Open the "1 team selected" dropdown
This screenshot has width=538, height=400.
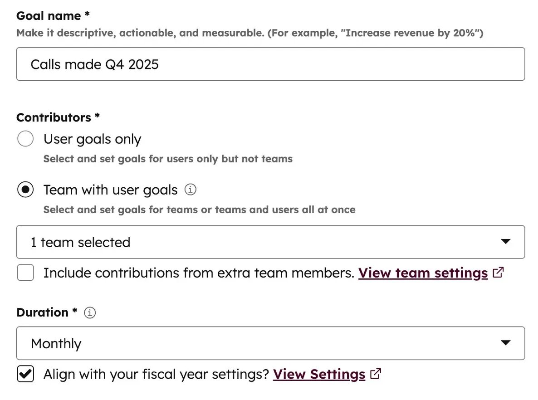pos(270,242)
